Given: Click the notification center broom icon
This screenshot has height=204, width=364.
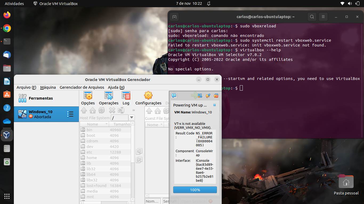Looking at the screenshot, I should tap(208, 95).
